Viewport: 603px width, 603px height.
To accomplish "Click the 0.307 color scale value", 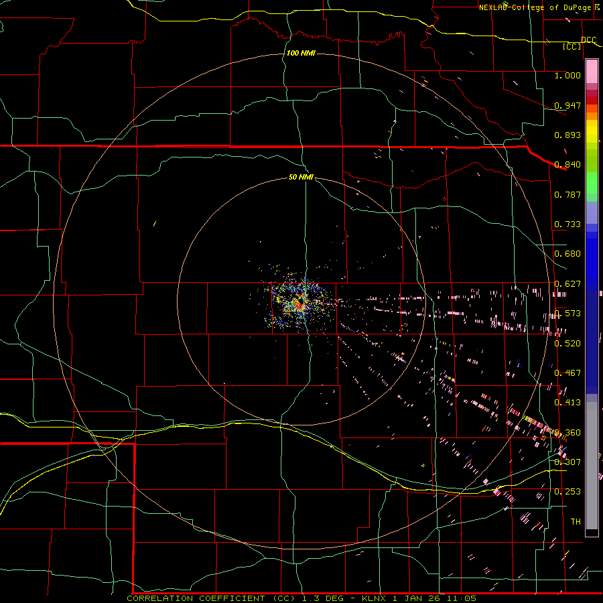I will tap(567, 462).
